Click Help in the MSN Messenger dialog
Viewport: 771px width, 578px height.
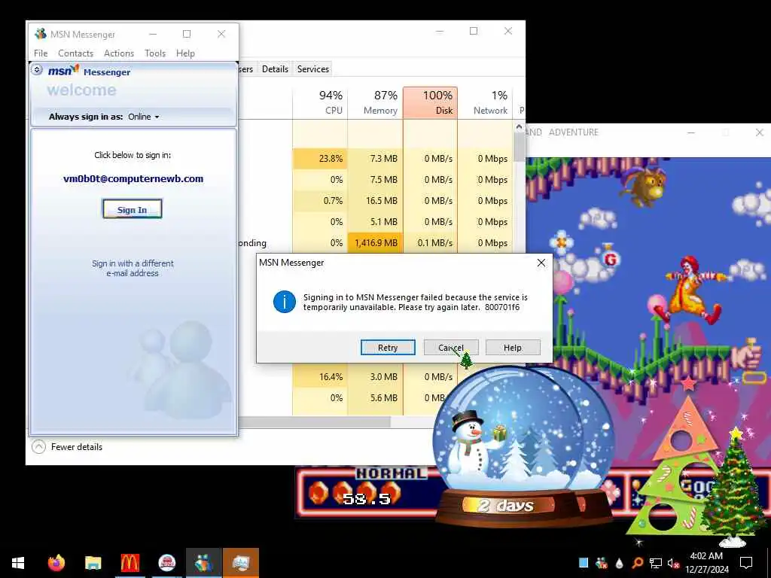512,348
